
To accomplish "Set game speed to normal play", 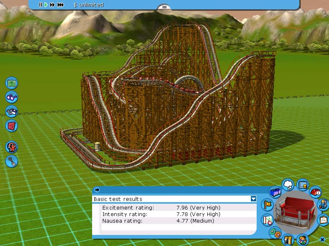I will click(x=46, y=5).
